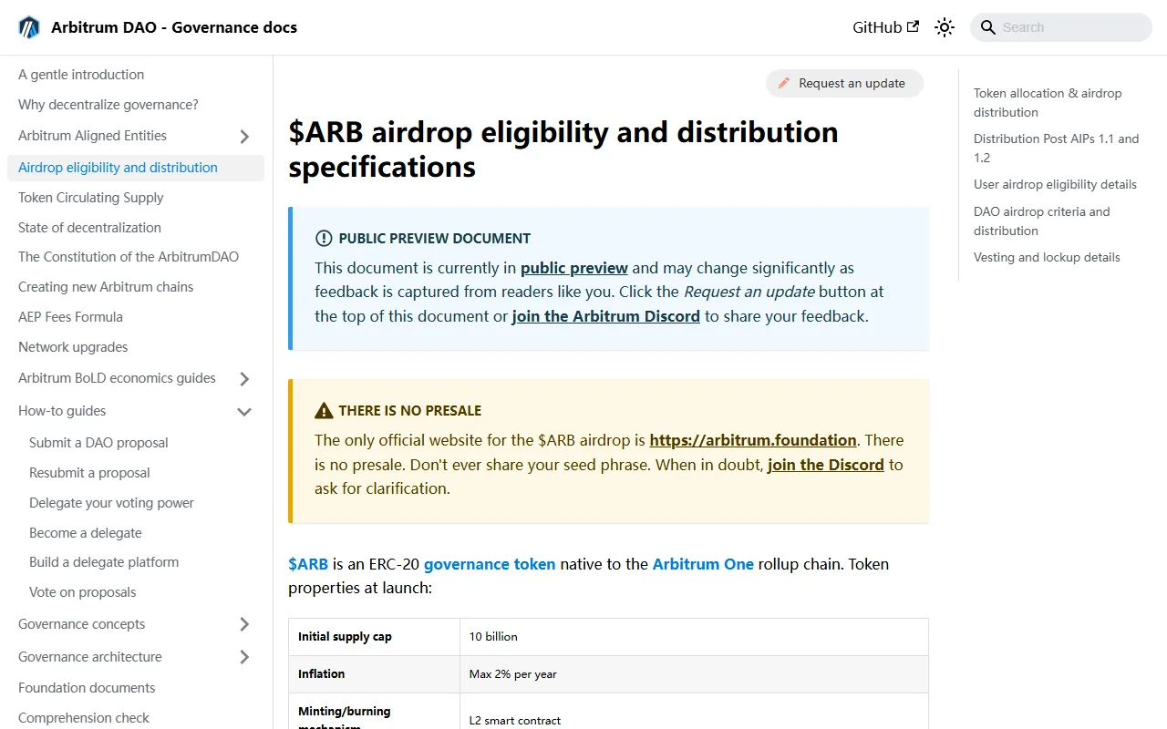Click the public preview link

[574, 268]
